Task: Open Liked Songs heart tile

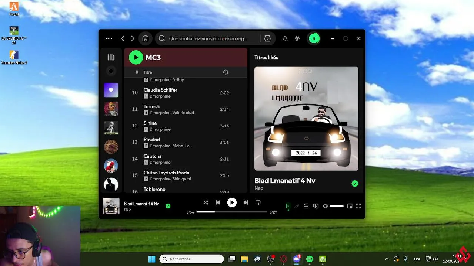Action: (x=111, y=90)
